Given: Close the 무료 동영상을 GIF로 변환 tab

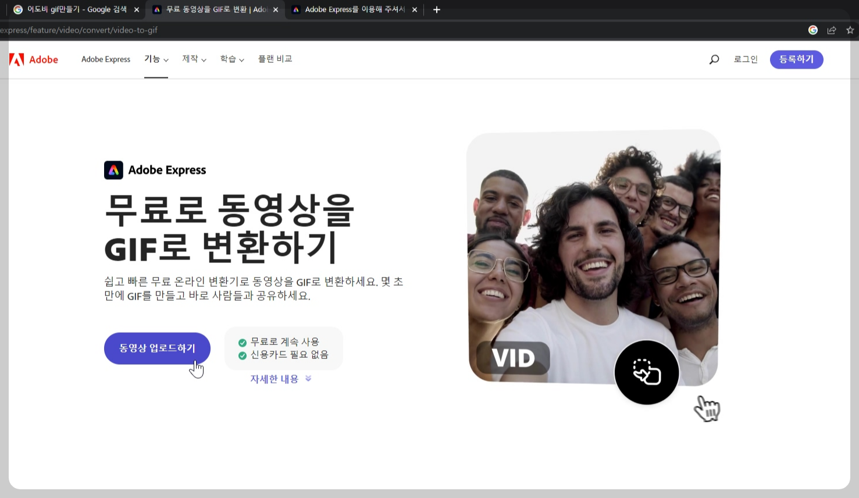Looking at the screenshot, I should pos(276,10).
